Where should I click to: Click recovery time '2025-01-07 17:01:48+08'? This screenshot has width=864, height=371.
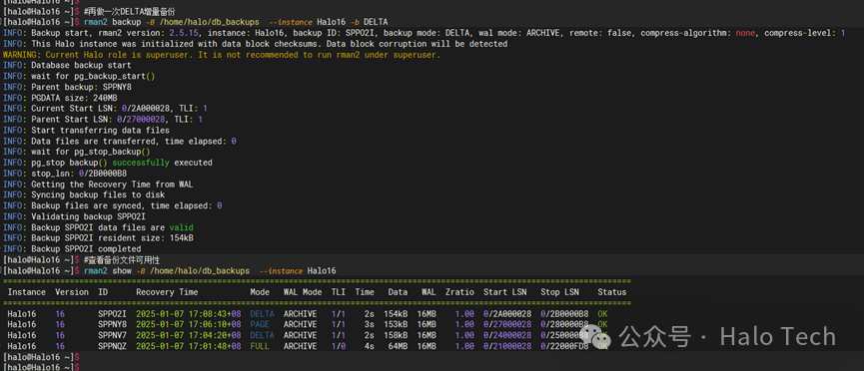[189, 346]
